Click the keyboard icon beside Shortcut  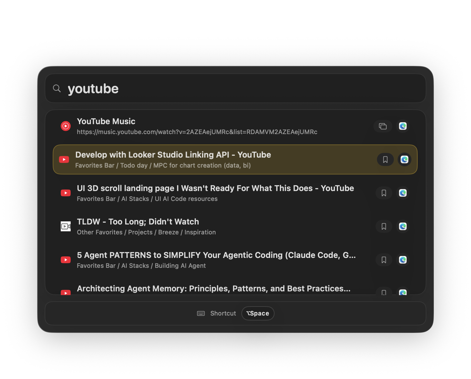click(x=201, y=313)
